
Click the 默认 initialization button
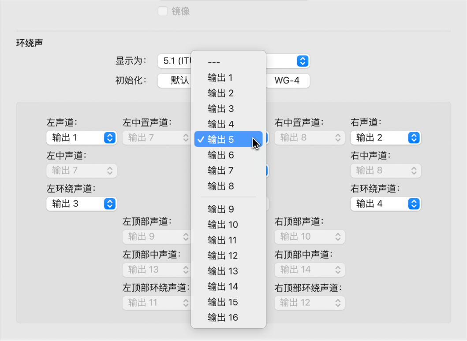[x=180, y=81]
